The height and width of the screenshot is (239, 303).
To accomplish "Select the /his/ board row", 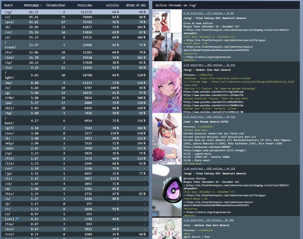I will pyautogui.click(x=75, y=194).
